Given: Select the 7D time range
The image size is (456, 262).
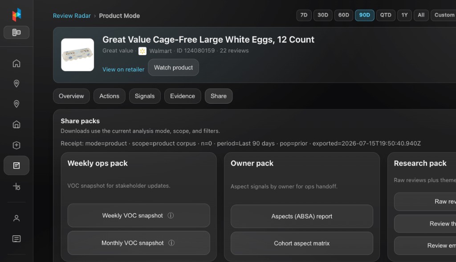Looking at the screenshot, I should (x=304, y=15).
